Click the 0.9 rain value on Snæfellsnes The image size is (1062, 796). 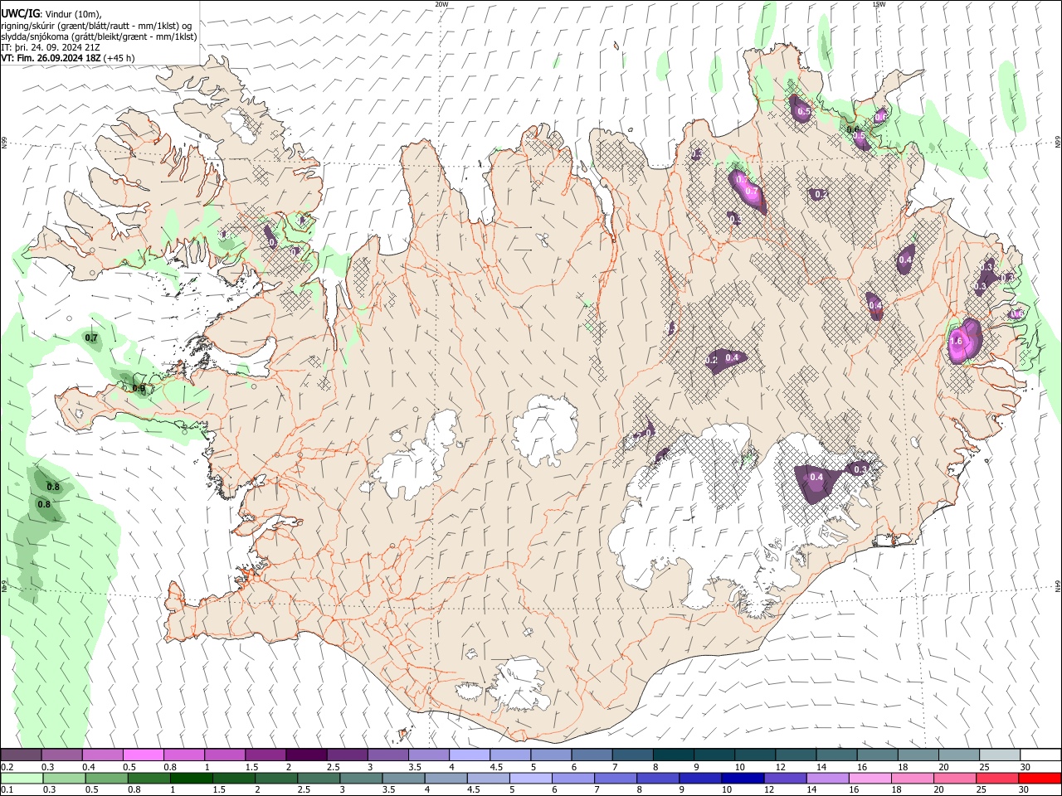click(139, 388)
